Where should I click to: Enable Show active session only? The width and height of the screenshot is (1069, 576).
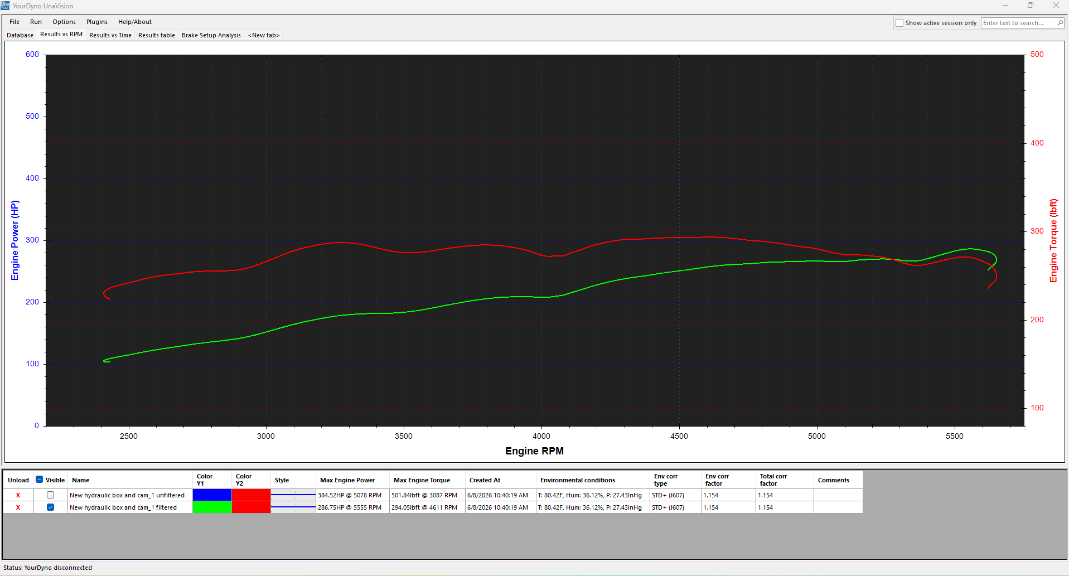click(x=899, y=23)
